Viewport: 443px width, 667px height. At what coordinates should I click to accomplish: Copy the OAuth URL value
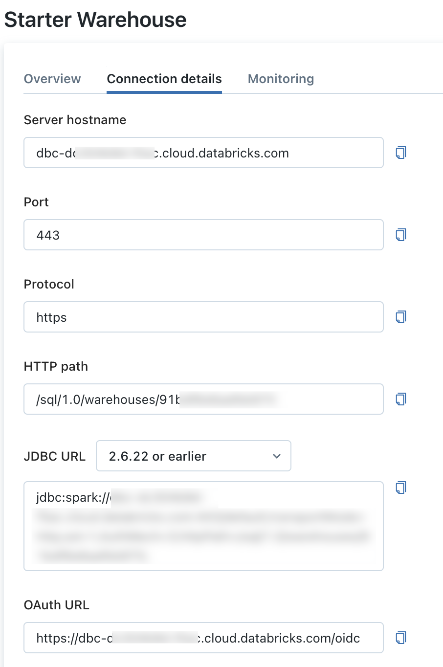point(401,638)
